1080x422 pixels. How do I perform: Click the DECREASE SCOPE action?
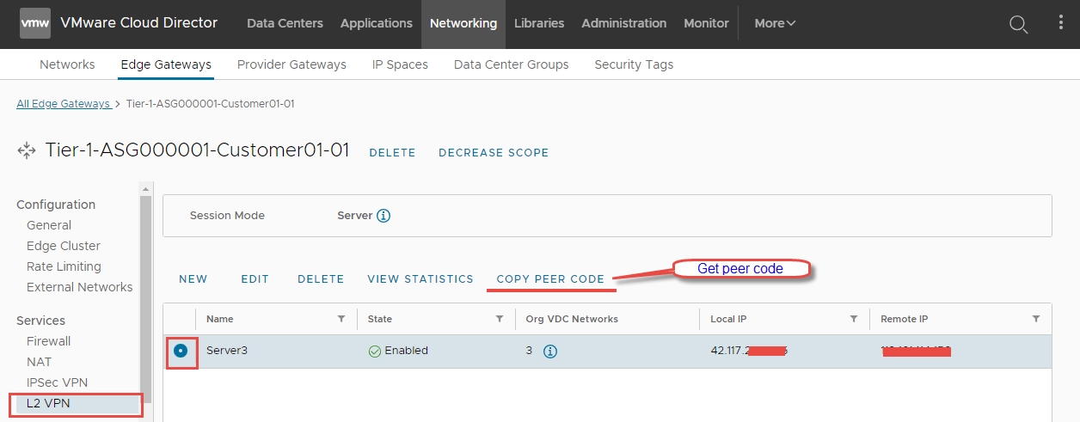click(494, 153)
